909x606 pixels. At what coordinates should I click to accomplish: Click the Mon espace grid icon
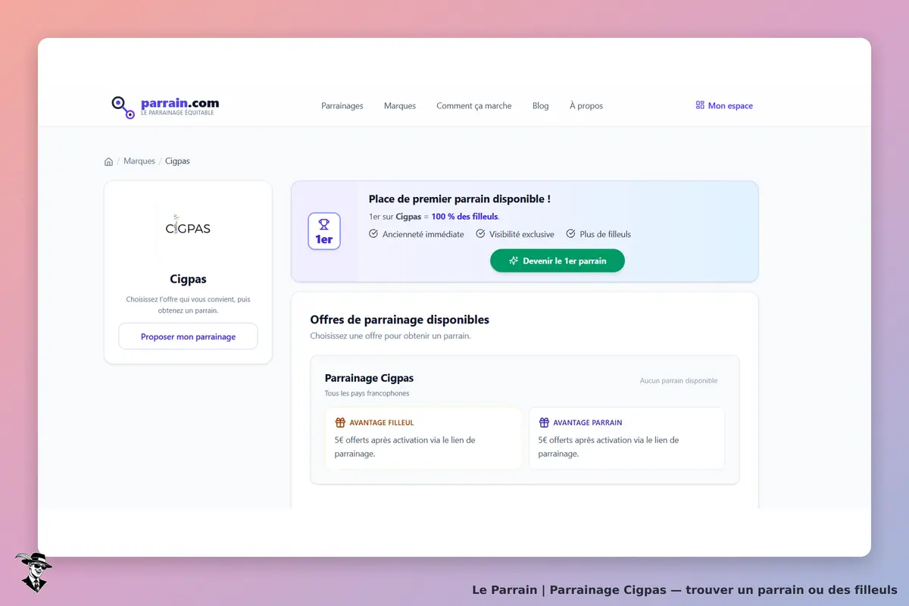click(700, 105)
